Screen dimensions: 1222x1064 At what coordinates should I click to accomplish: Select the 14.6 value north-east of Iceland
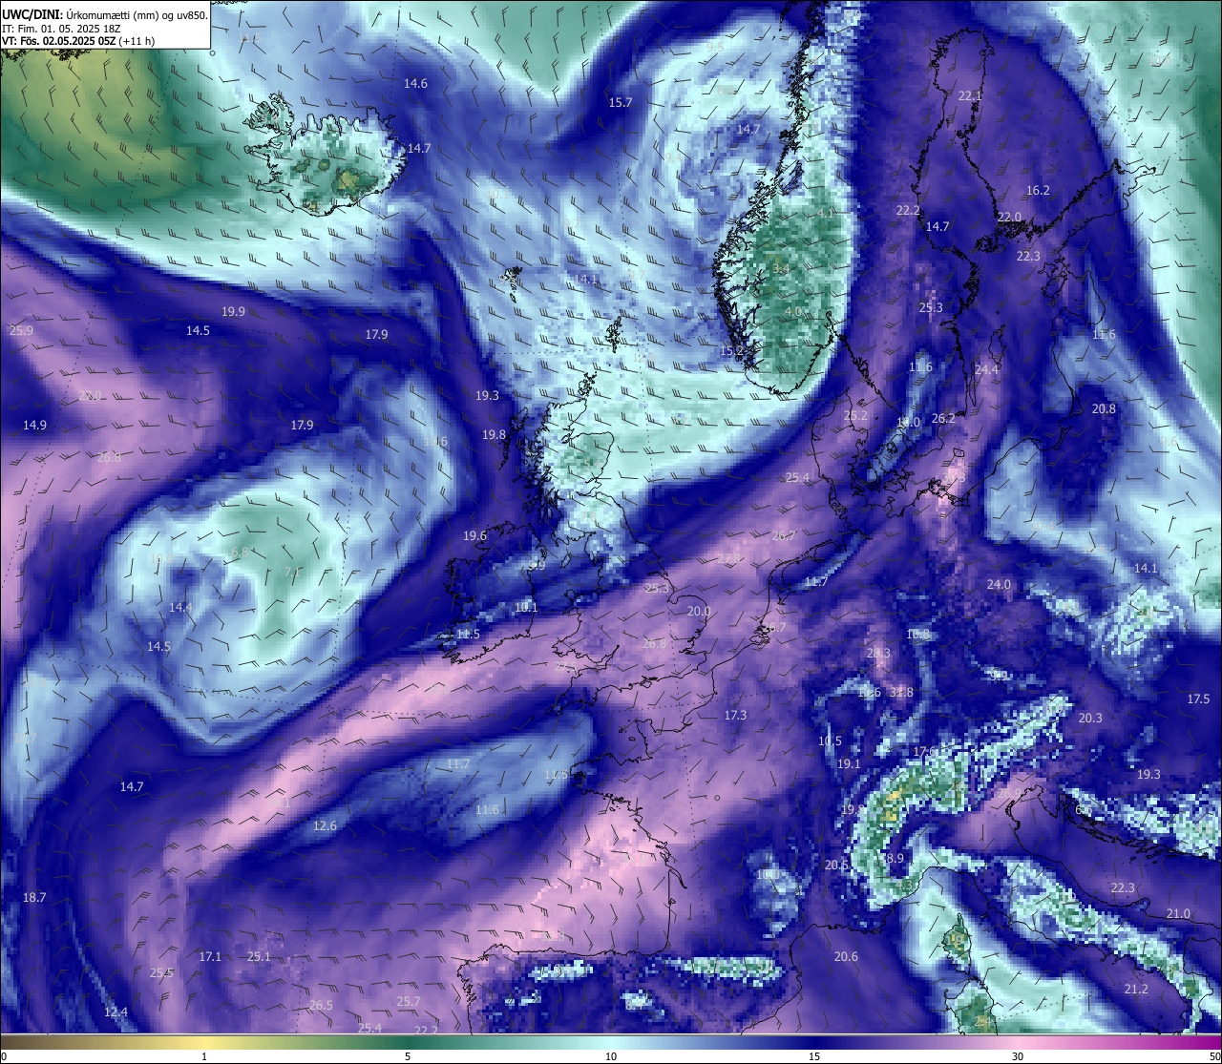415,84
